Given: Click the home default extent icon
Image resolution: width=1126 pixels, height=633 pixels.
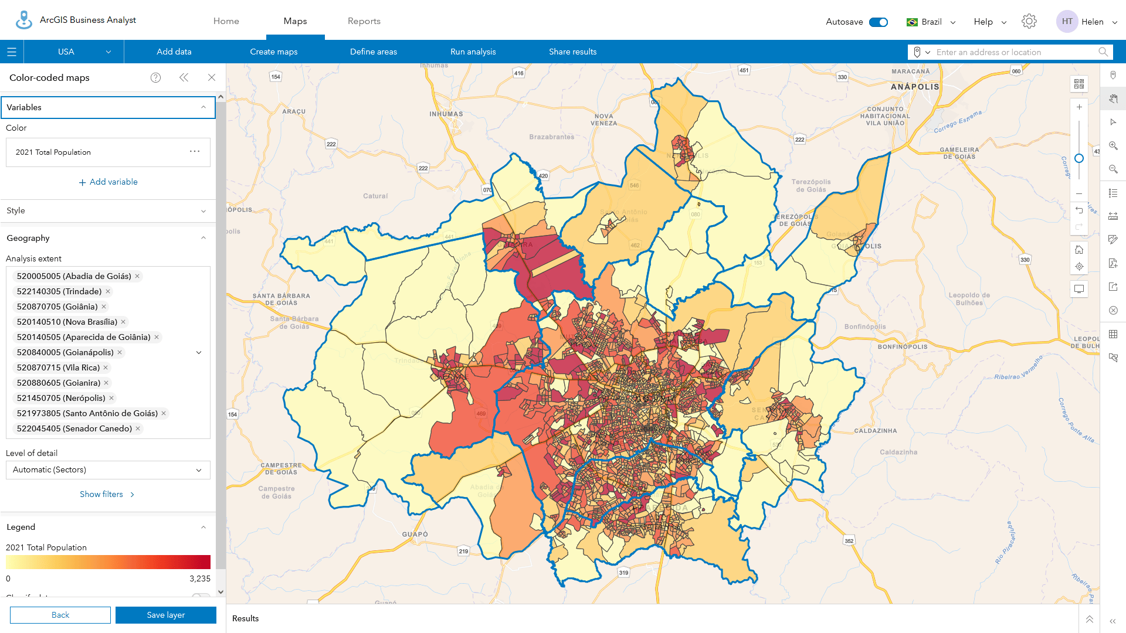Looking at the screenshot, I should (x=1079, y=249).
